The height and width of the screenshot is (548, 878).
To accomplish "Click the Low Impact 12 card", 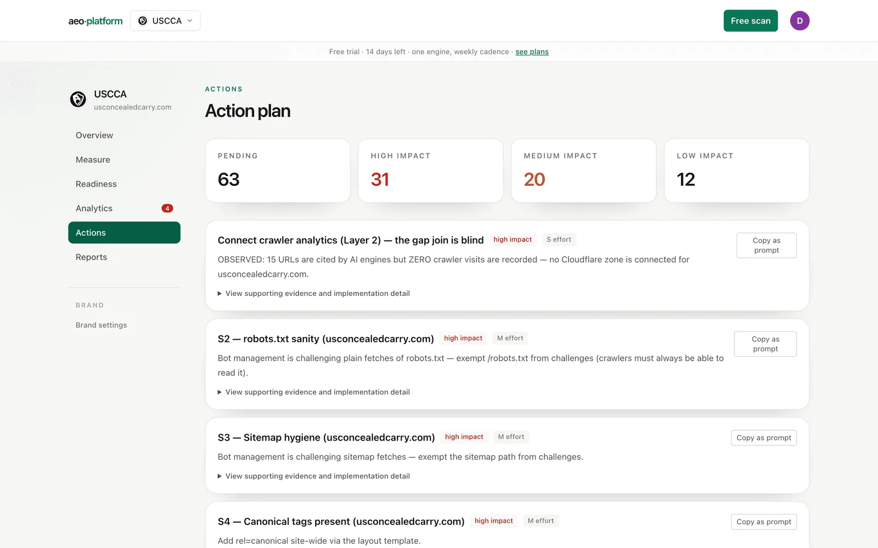I will pos(737,170).
